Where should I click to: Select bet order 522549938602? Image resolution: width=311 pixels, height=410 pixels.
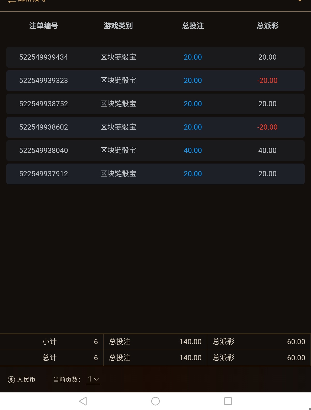pos(44,127)
